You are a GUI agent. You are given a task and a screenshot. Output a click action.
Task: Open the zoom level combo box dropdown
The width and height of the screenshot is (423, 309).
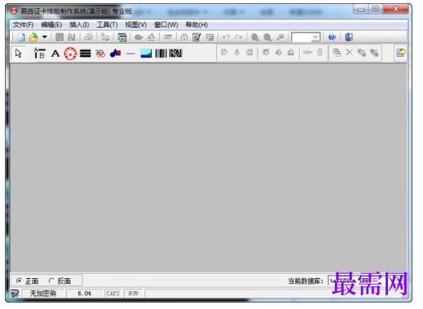315,37
